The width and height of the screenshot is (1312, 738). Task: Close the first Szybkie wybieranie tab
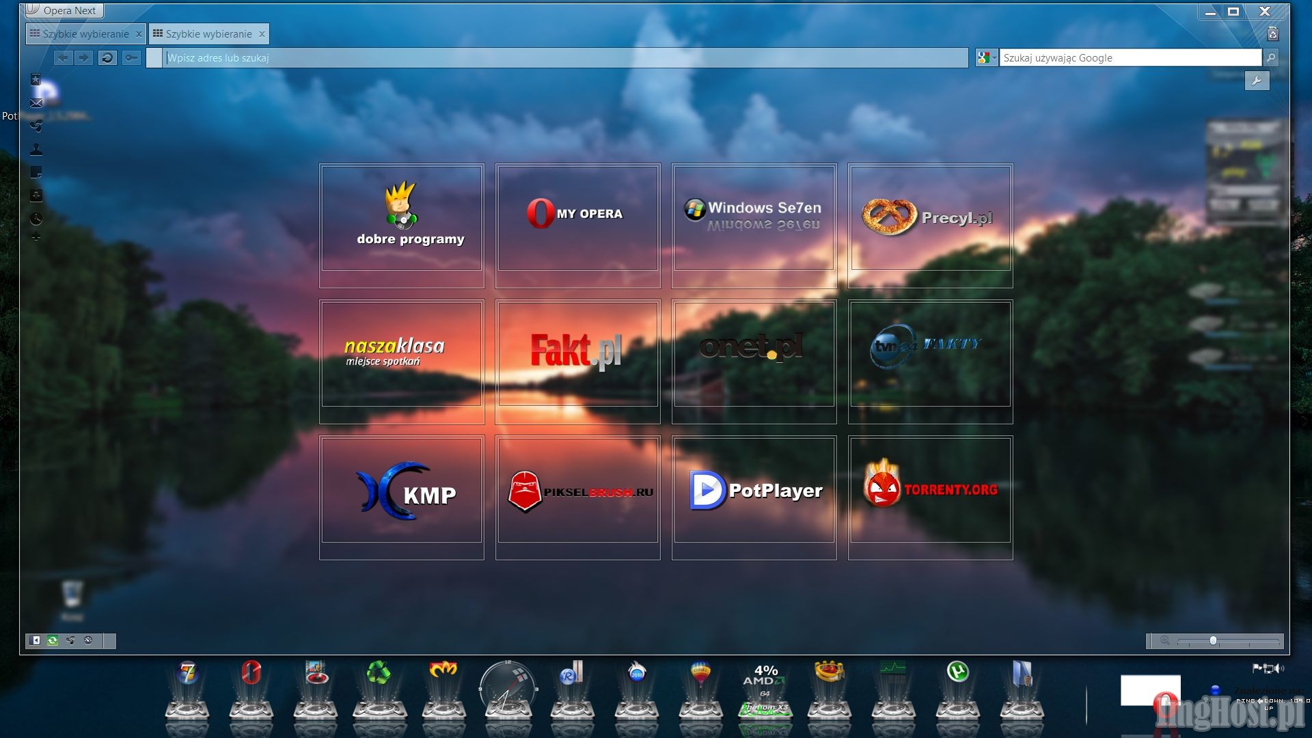tap(139, 34)
